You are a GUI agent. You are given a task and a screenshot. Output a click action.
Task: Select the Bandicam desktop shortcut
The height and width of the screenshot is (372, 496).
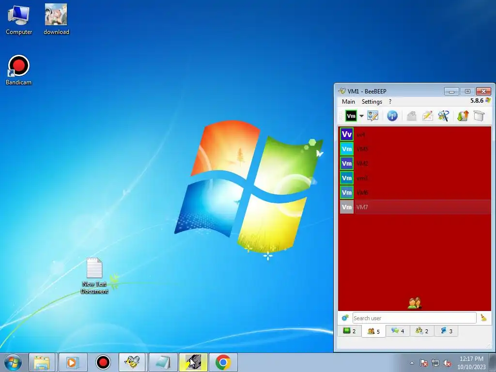(x=19, y=70)
